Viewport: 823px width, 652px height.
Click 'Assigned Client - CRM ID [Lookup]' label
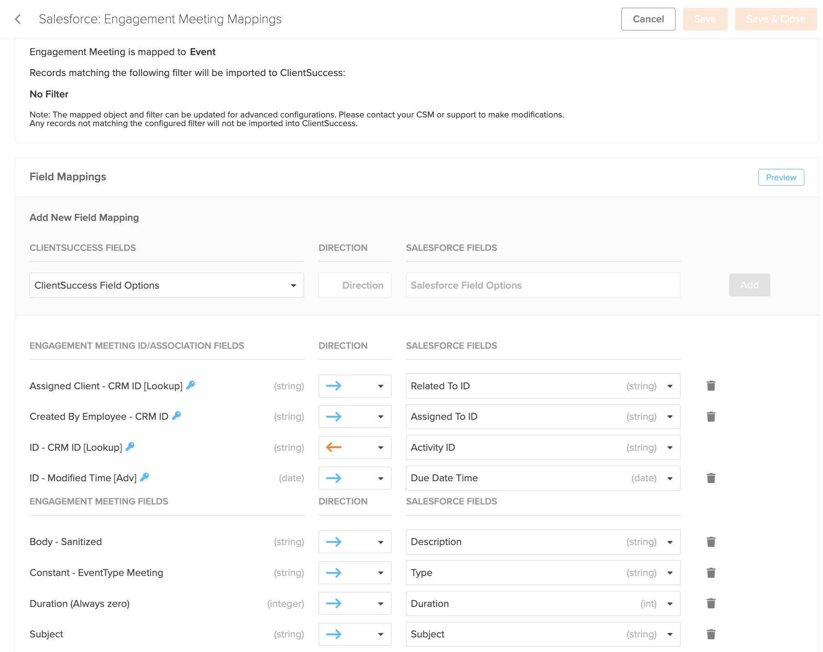106,386
